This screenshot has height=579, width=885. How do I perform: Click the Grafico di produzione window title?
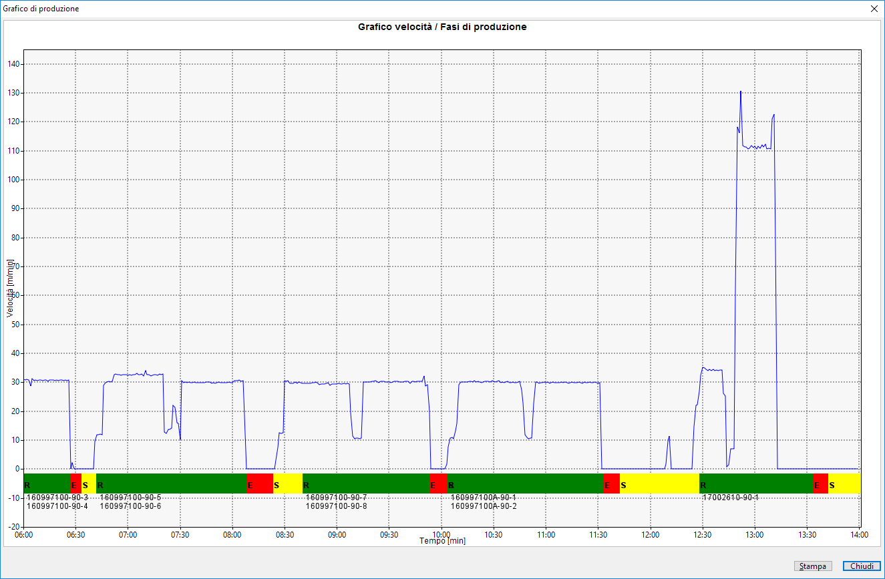(41, 9)
